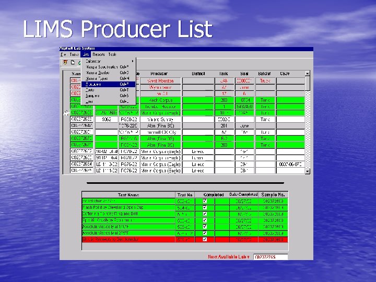This screenshot has height=282, width=376.
Task: Click the red Elastic Recovery test name cell
Action: 128,239
